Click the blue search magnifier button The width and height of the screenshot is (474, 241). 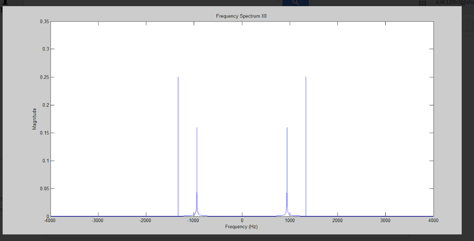tap(295, 3)
